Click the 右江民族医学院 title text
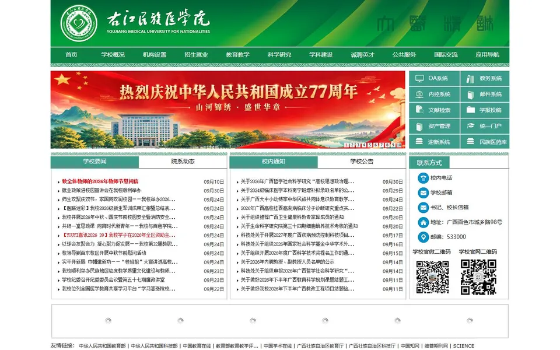The height and width of the screenshot is (350, 560). tap(158, 19)
